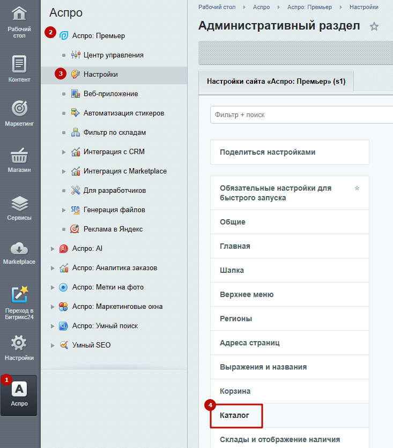
Task: Open the Верхнее меню settings section
Action: coord(290,294)
